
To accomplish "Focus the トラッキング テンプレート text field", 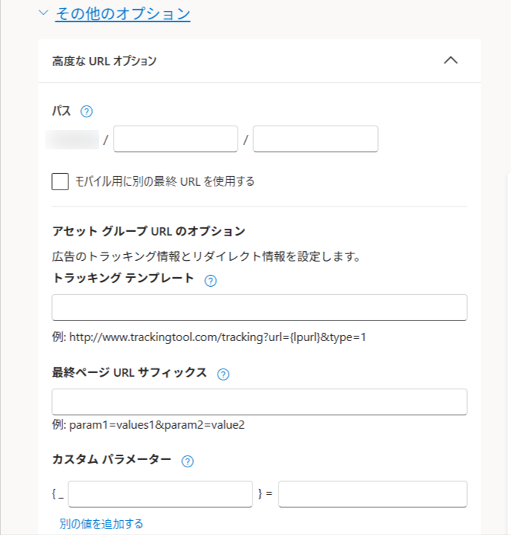I will (x=259, y=308).
